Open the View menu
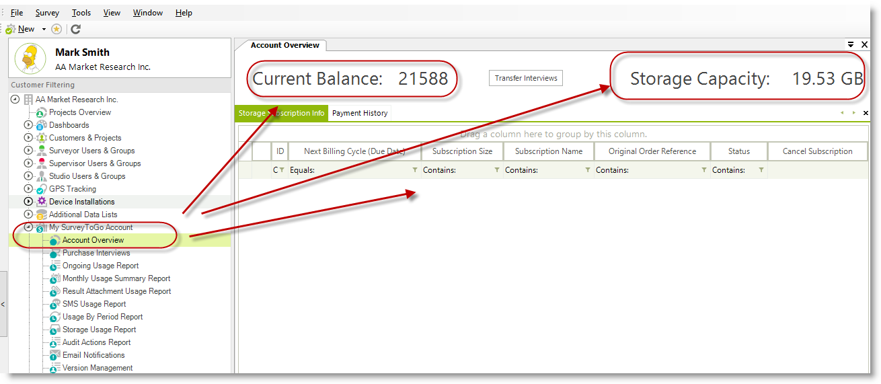The width and height of the screenshot is (881, 384). [x=112, y=13]
